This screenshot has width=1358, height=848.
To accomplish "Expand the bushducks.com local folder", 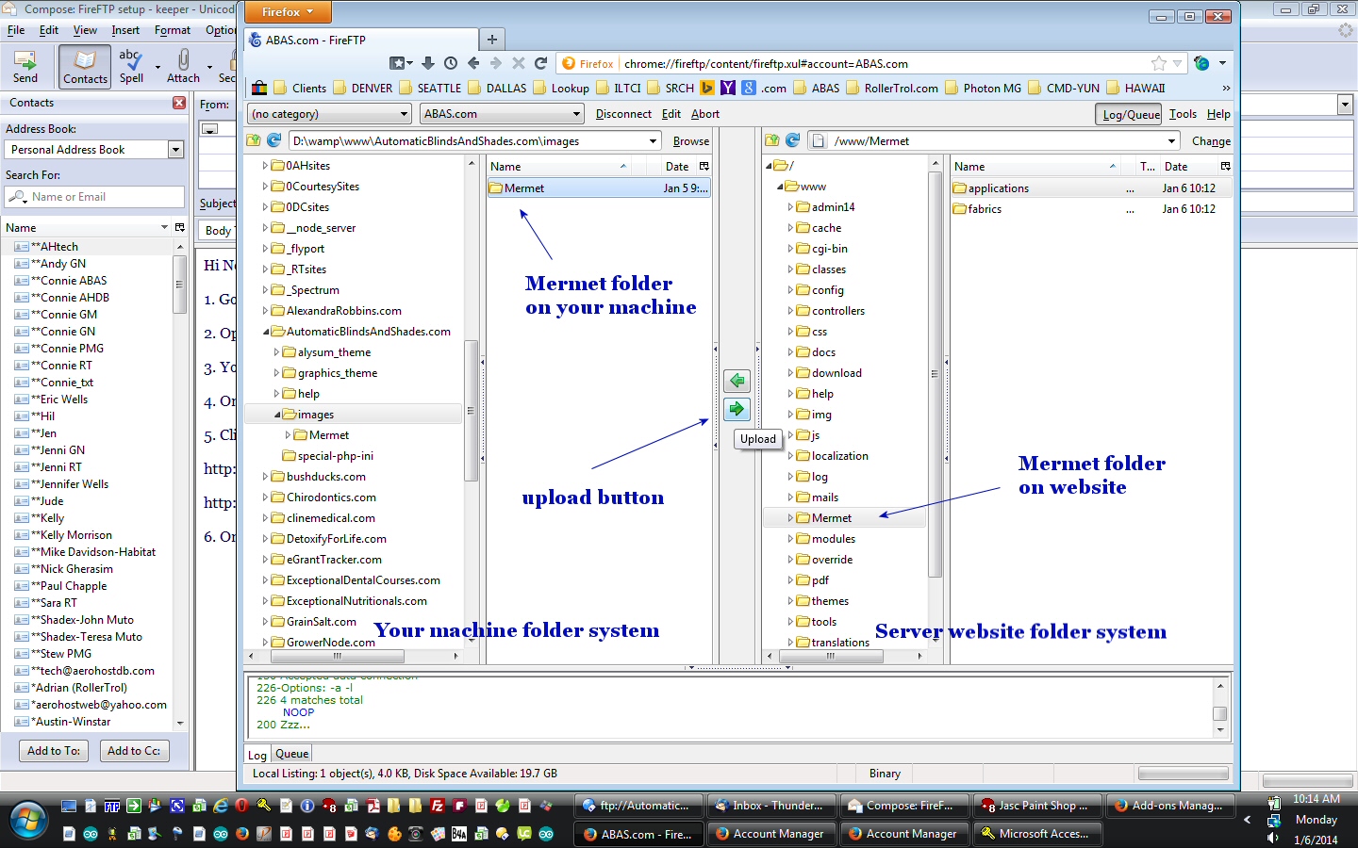I will click(x=265, y=477).
